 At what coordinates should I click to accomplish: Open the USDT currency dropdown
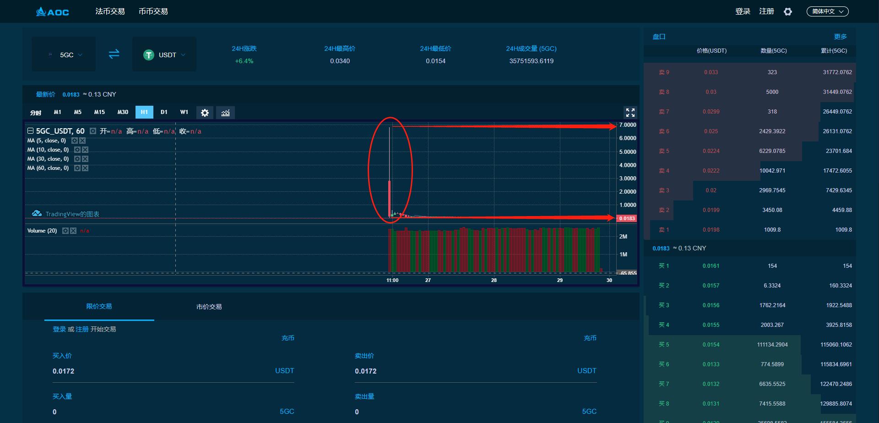click(x=164, y=54)
